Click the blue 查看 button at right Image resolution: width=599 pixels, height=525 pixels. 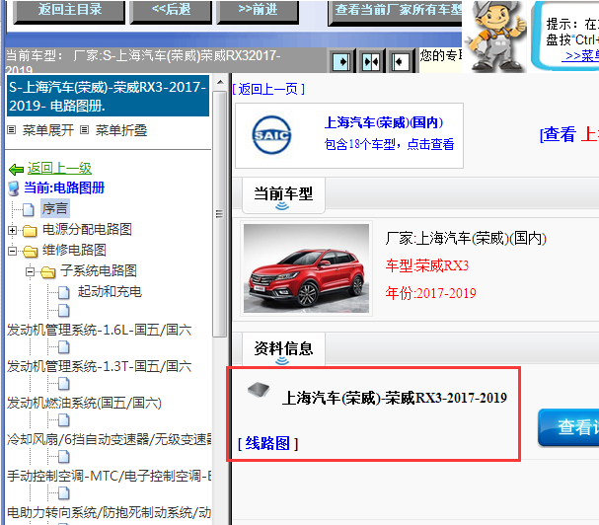(x=568, y=426)
